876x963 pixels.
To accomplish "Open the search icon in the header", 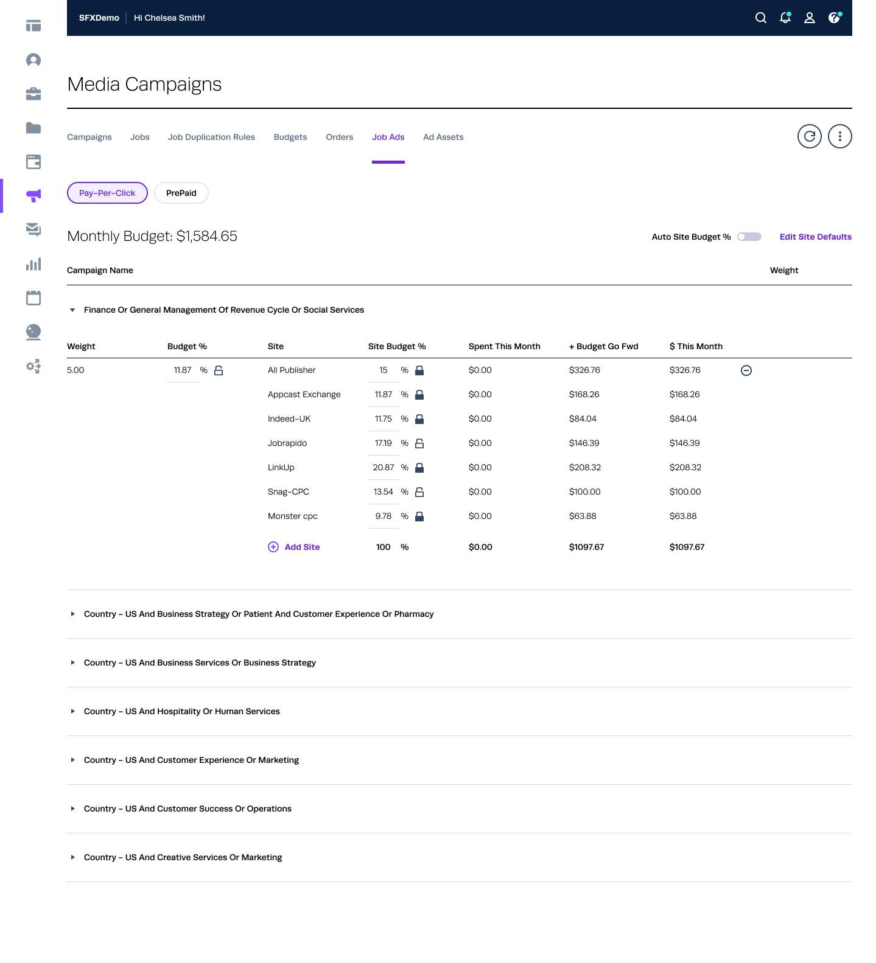I will [760, 18].
